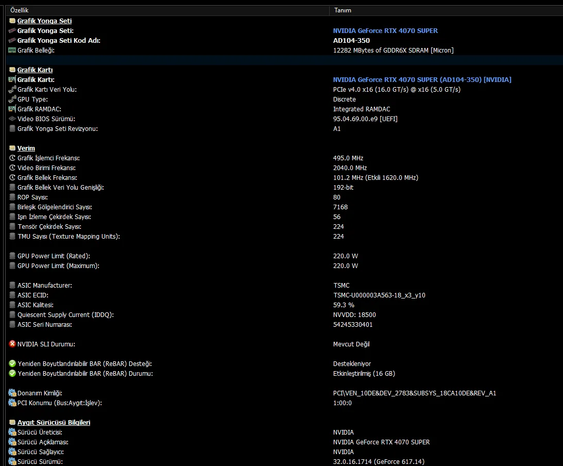Screen dimensions: 563x466
Task: Open the blue NVIDIA GeForce RTX 4070 SUPER chipset link
Action: (x=385, y=31)
